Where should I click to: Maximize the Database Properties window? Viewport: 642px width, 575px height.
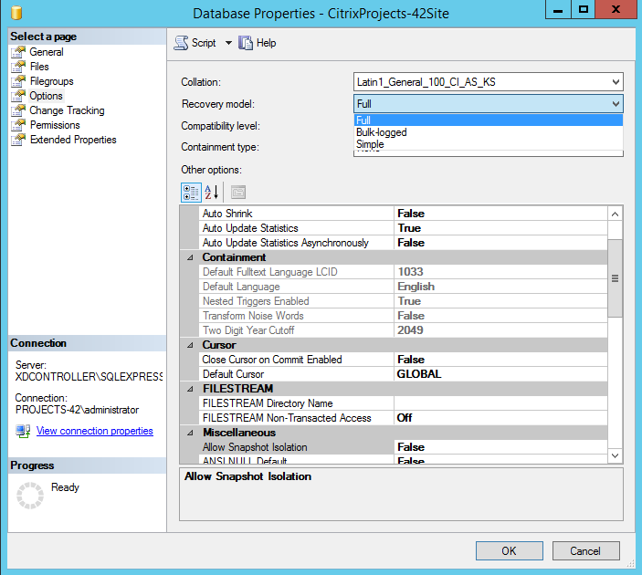(583, 9)
